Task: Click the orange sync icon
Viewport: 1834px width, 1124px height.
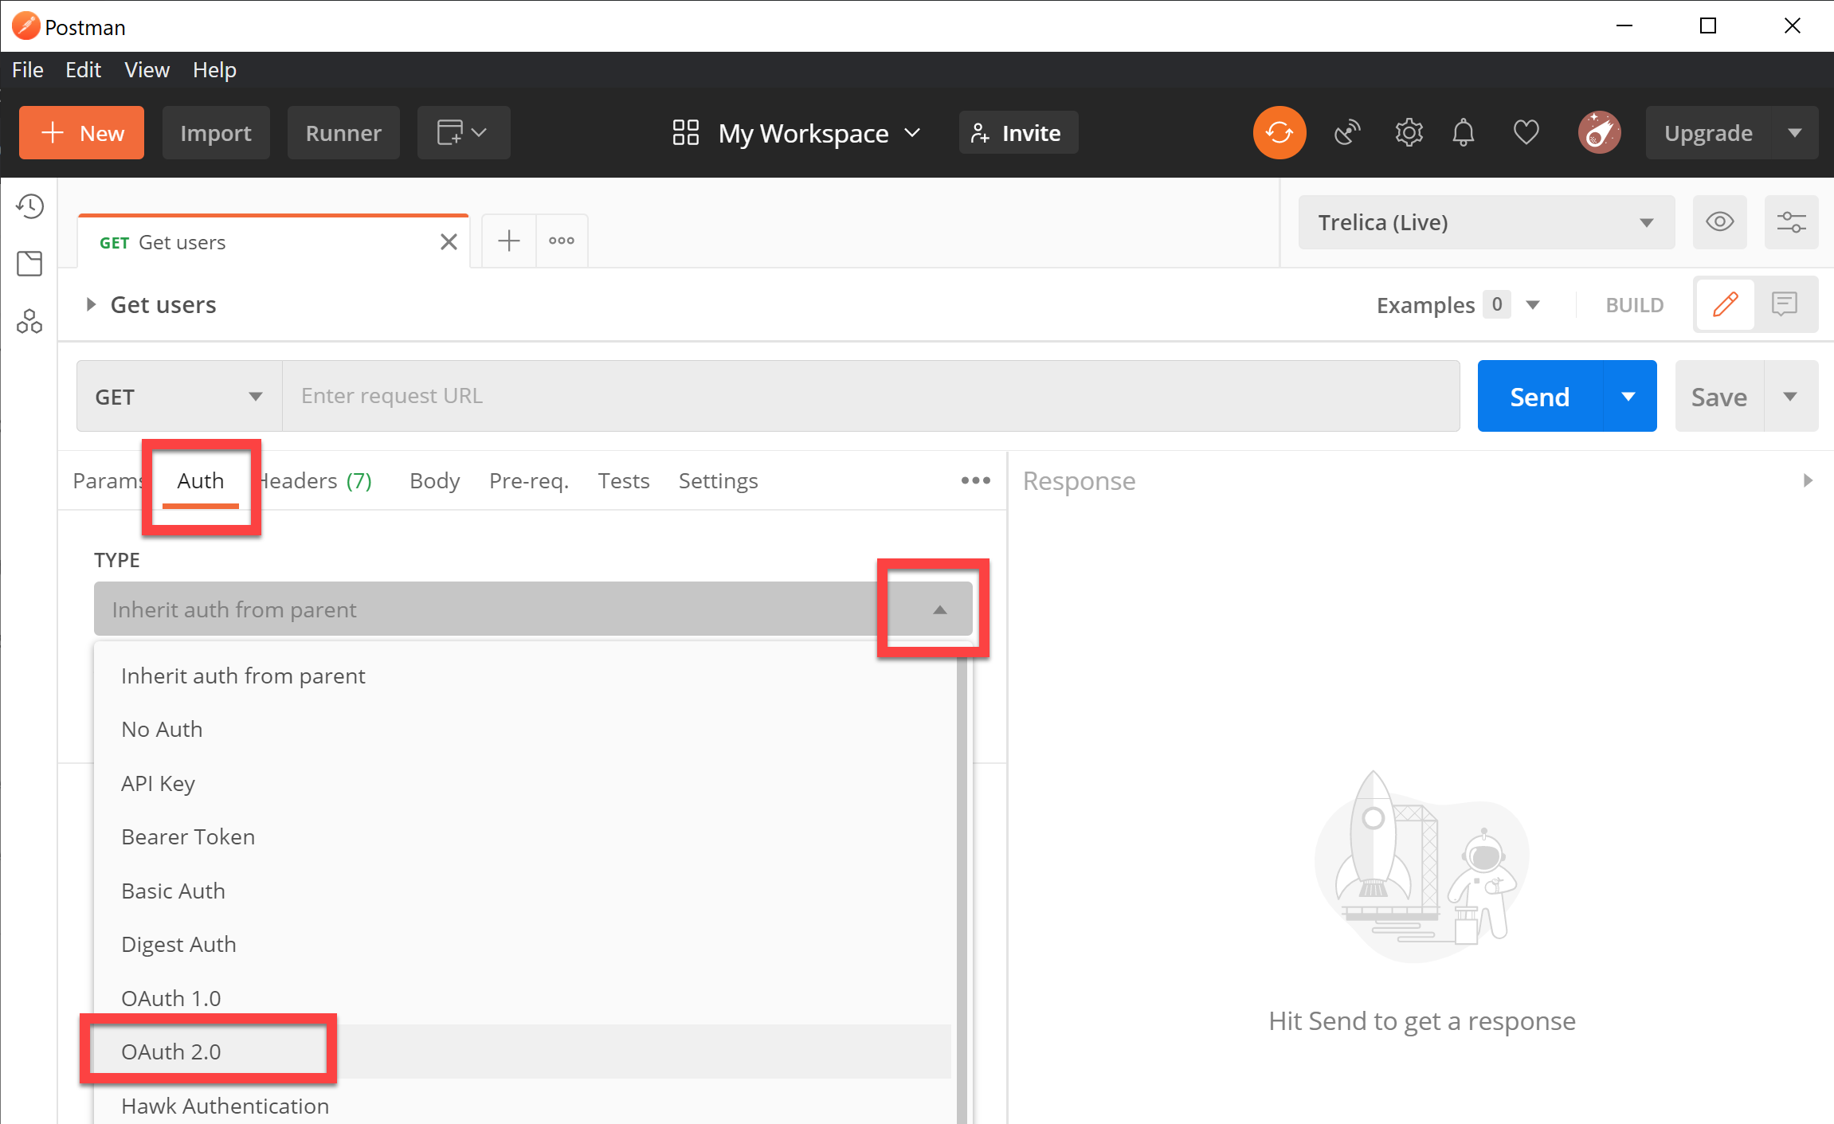Action: 1279,132
